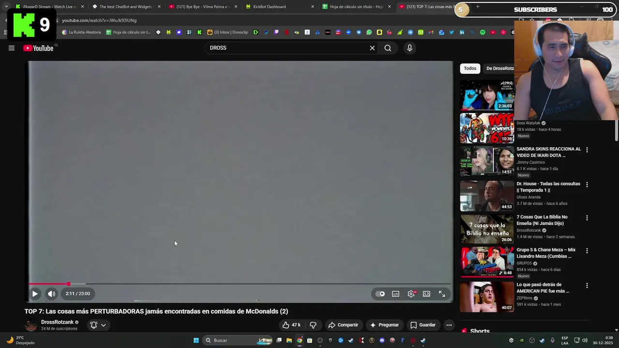This screenshot has height=348, width=619.
Task: Select the De DrossRotzank filter chip
Action: (499, 68)
